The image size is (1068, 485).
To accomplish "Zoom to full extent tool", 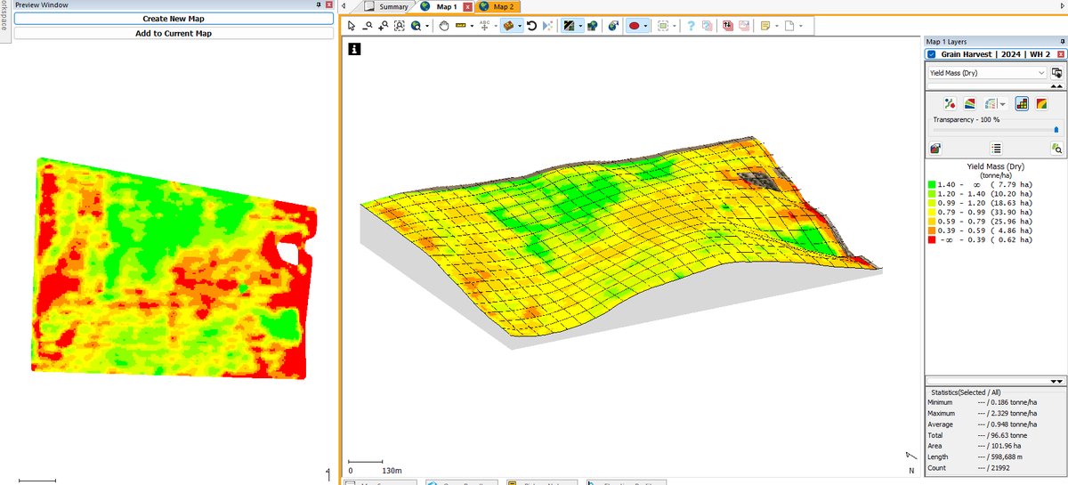I will (x=400, y=26).
